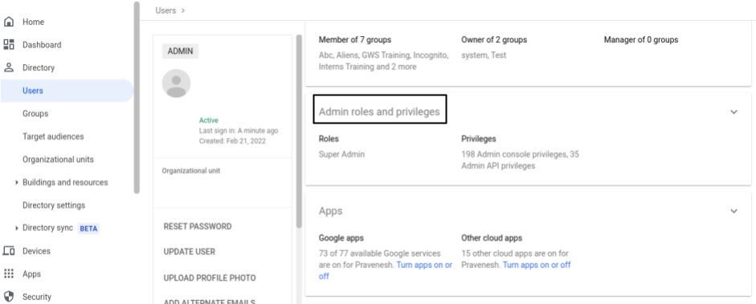Click the Home house icon
The image size is (756, 304).
(9, 22)
